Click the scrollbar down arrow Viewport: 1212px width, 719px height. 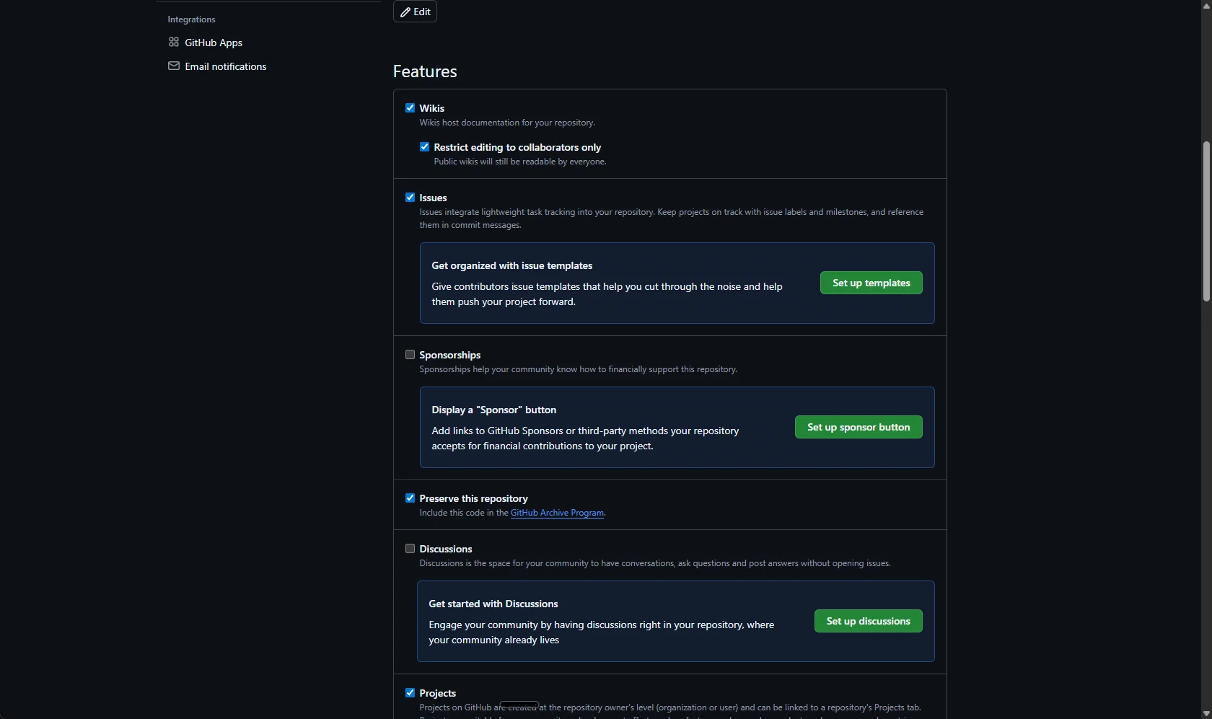(x=1206, y=713)
